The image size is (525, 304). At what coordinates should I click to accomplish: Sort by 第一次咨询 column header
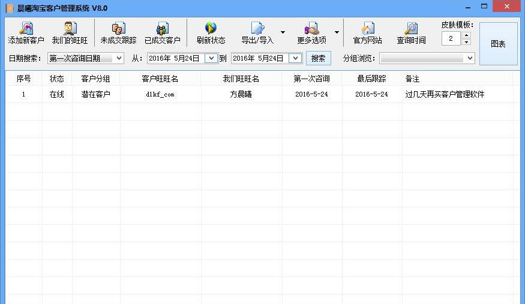(x=312, y=79)
